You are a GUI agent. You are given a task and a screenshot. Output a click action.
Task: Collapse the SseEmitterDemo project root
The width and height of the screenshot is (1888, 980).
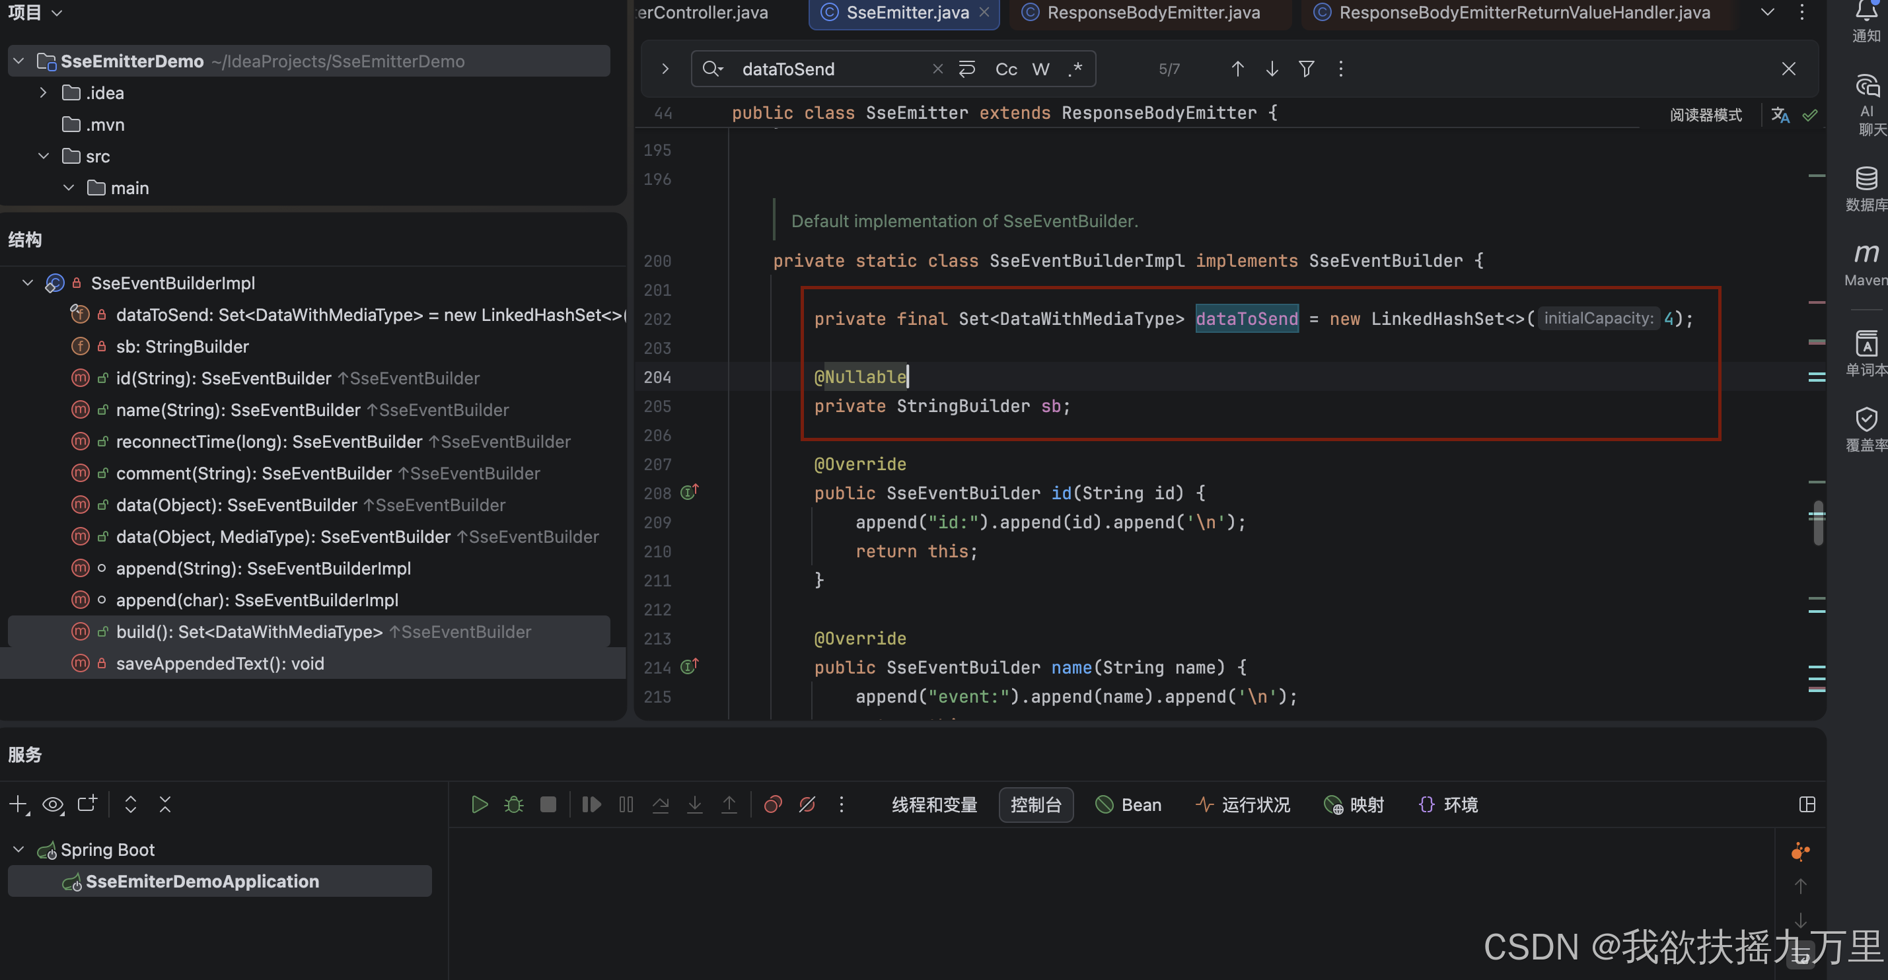tap(20, 61)
